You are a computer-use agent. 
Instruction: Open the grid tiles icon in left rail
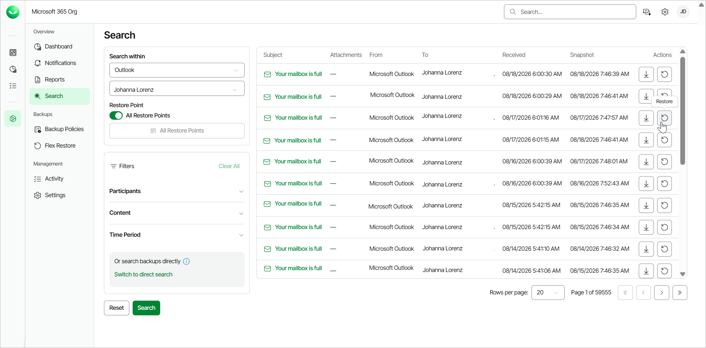[13, 52]
